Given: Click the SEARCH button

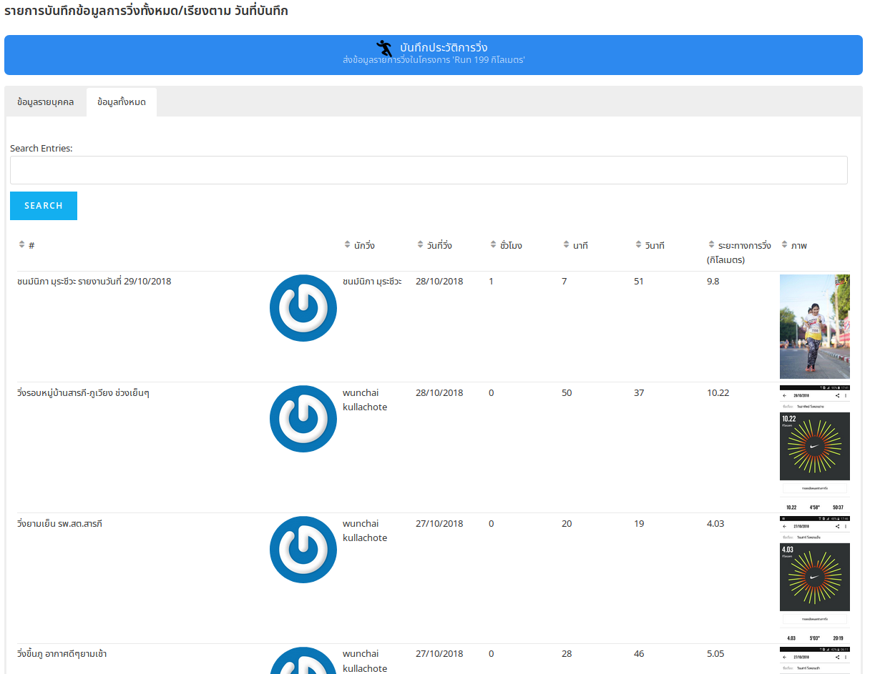Looking at the screenshot, I should [x=44, y=206].
